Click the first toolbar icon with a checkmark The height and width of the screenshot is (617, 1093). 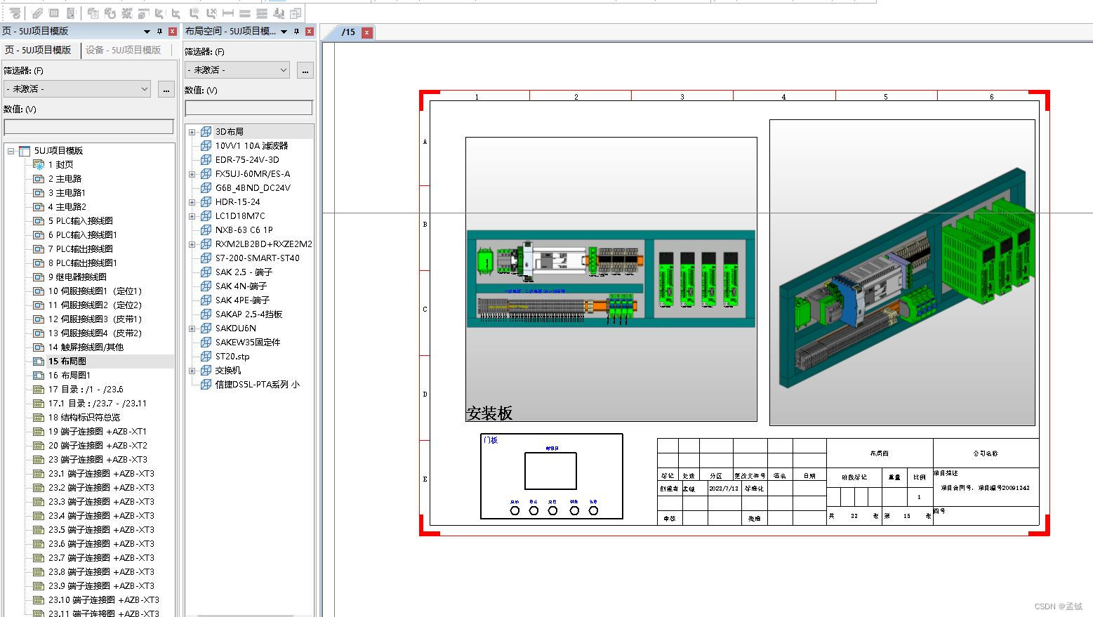15,13
